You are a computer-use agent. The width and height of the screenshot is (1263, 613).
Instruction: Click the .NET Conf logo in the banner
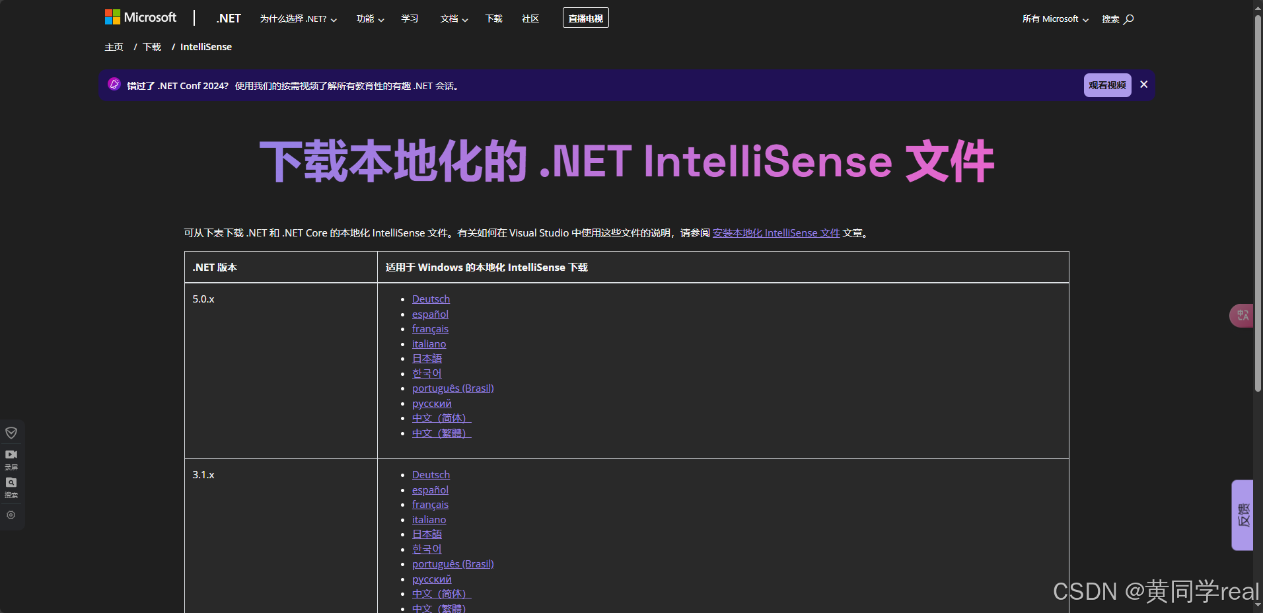pyautogui.click(x=114, y=85)
